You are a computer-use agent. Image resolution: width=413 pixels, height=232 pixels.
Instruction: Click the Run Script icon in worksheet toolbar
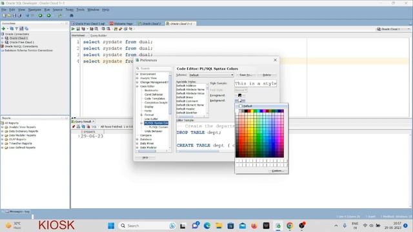(78, 28)
